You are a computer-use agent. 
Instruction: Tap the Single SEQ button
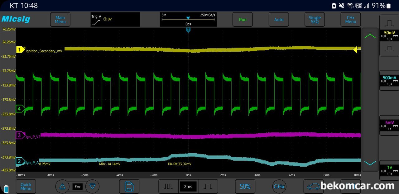[315, 20]
